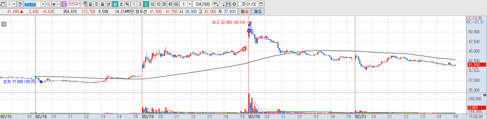Open the custom interval dropdown showing 5

pos(190,4)
